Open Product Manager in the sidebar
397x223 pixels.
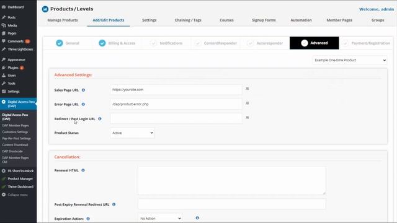[x=20, y=179]
